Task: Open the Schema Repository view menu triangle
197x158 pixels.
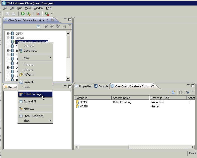Action: point(70,25)
